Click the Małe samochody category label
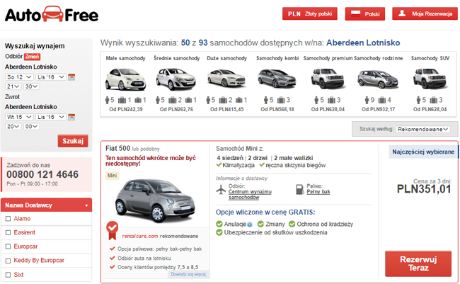This screenshot has width=460, height=284. pyautogui.click(x=125, y=58)
